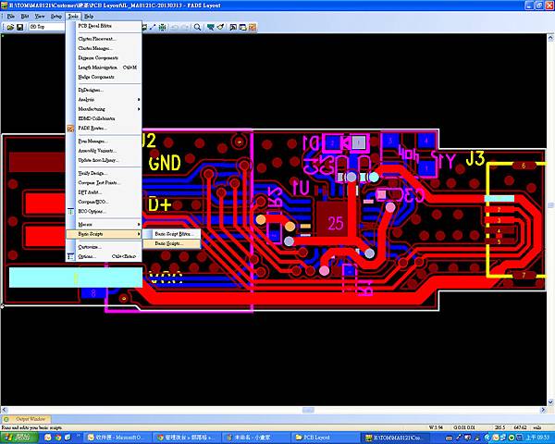
Task: Click the Undo toolbar icon
Action: click(x=174, y=27)
